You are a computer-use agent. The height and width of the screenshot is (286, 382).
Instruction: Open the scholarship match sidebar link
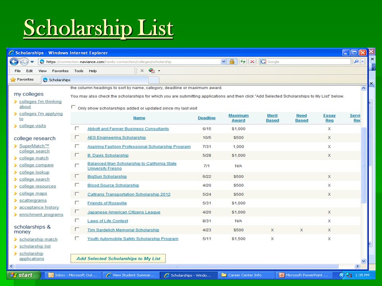38,239
